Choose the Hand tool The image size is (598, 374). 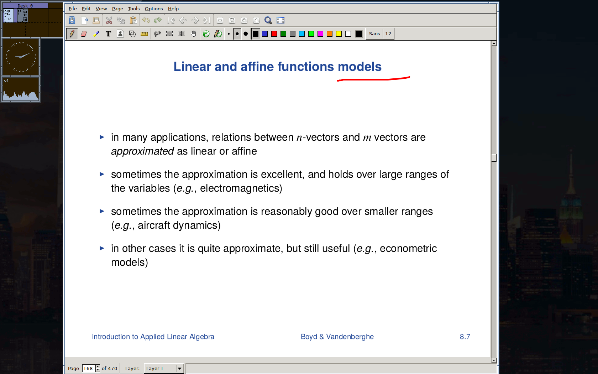tap(193, 34)
